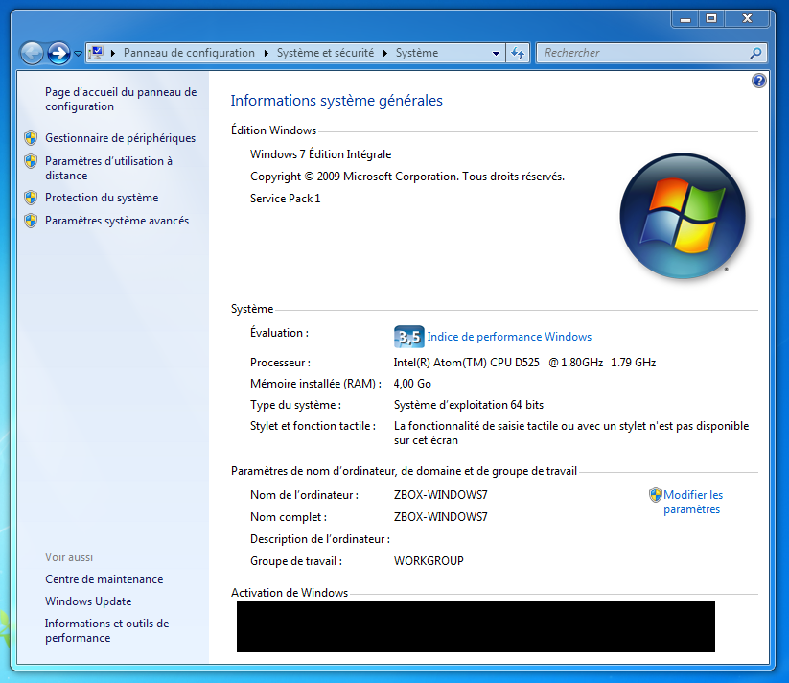Click the 3,5 performance score badge
Screen dimensions: 789x683
408,337
